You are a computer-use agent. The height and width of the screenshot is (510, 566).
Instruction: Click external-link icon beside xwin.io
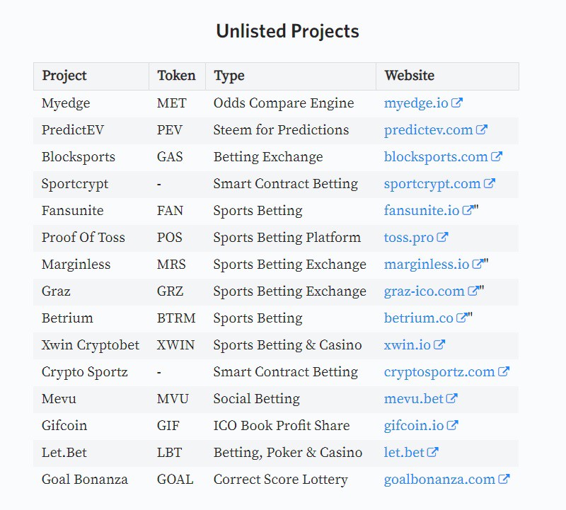point(439,344)
